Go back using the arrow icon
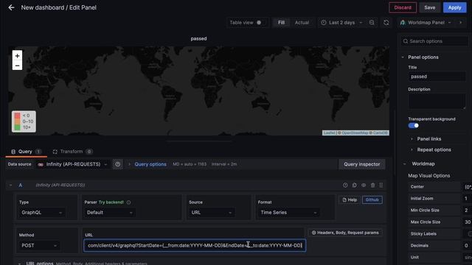Image resolution: width=472 pixels, height=265 pixels. (11, 7)
